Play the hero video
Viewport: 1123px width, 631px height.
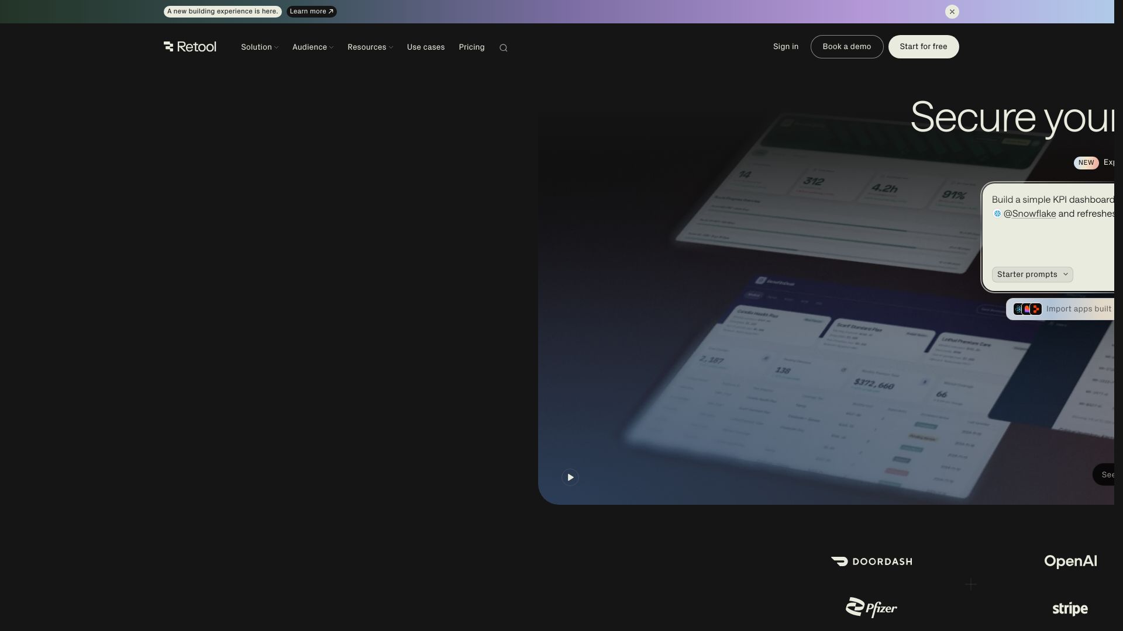click(570, 477)
